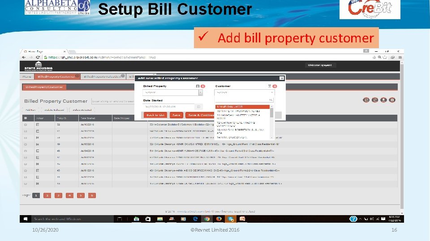
Task: Open action icon for entry 49 row
Action: pyautogui.click(x=38, y=144)
